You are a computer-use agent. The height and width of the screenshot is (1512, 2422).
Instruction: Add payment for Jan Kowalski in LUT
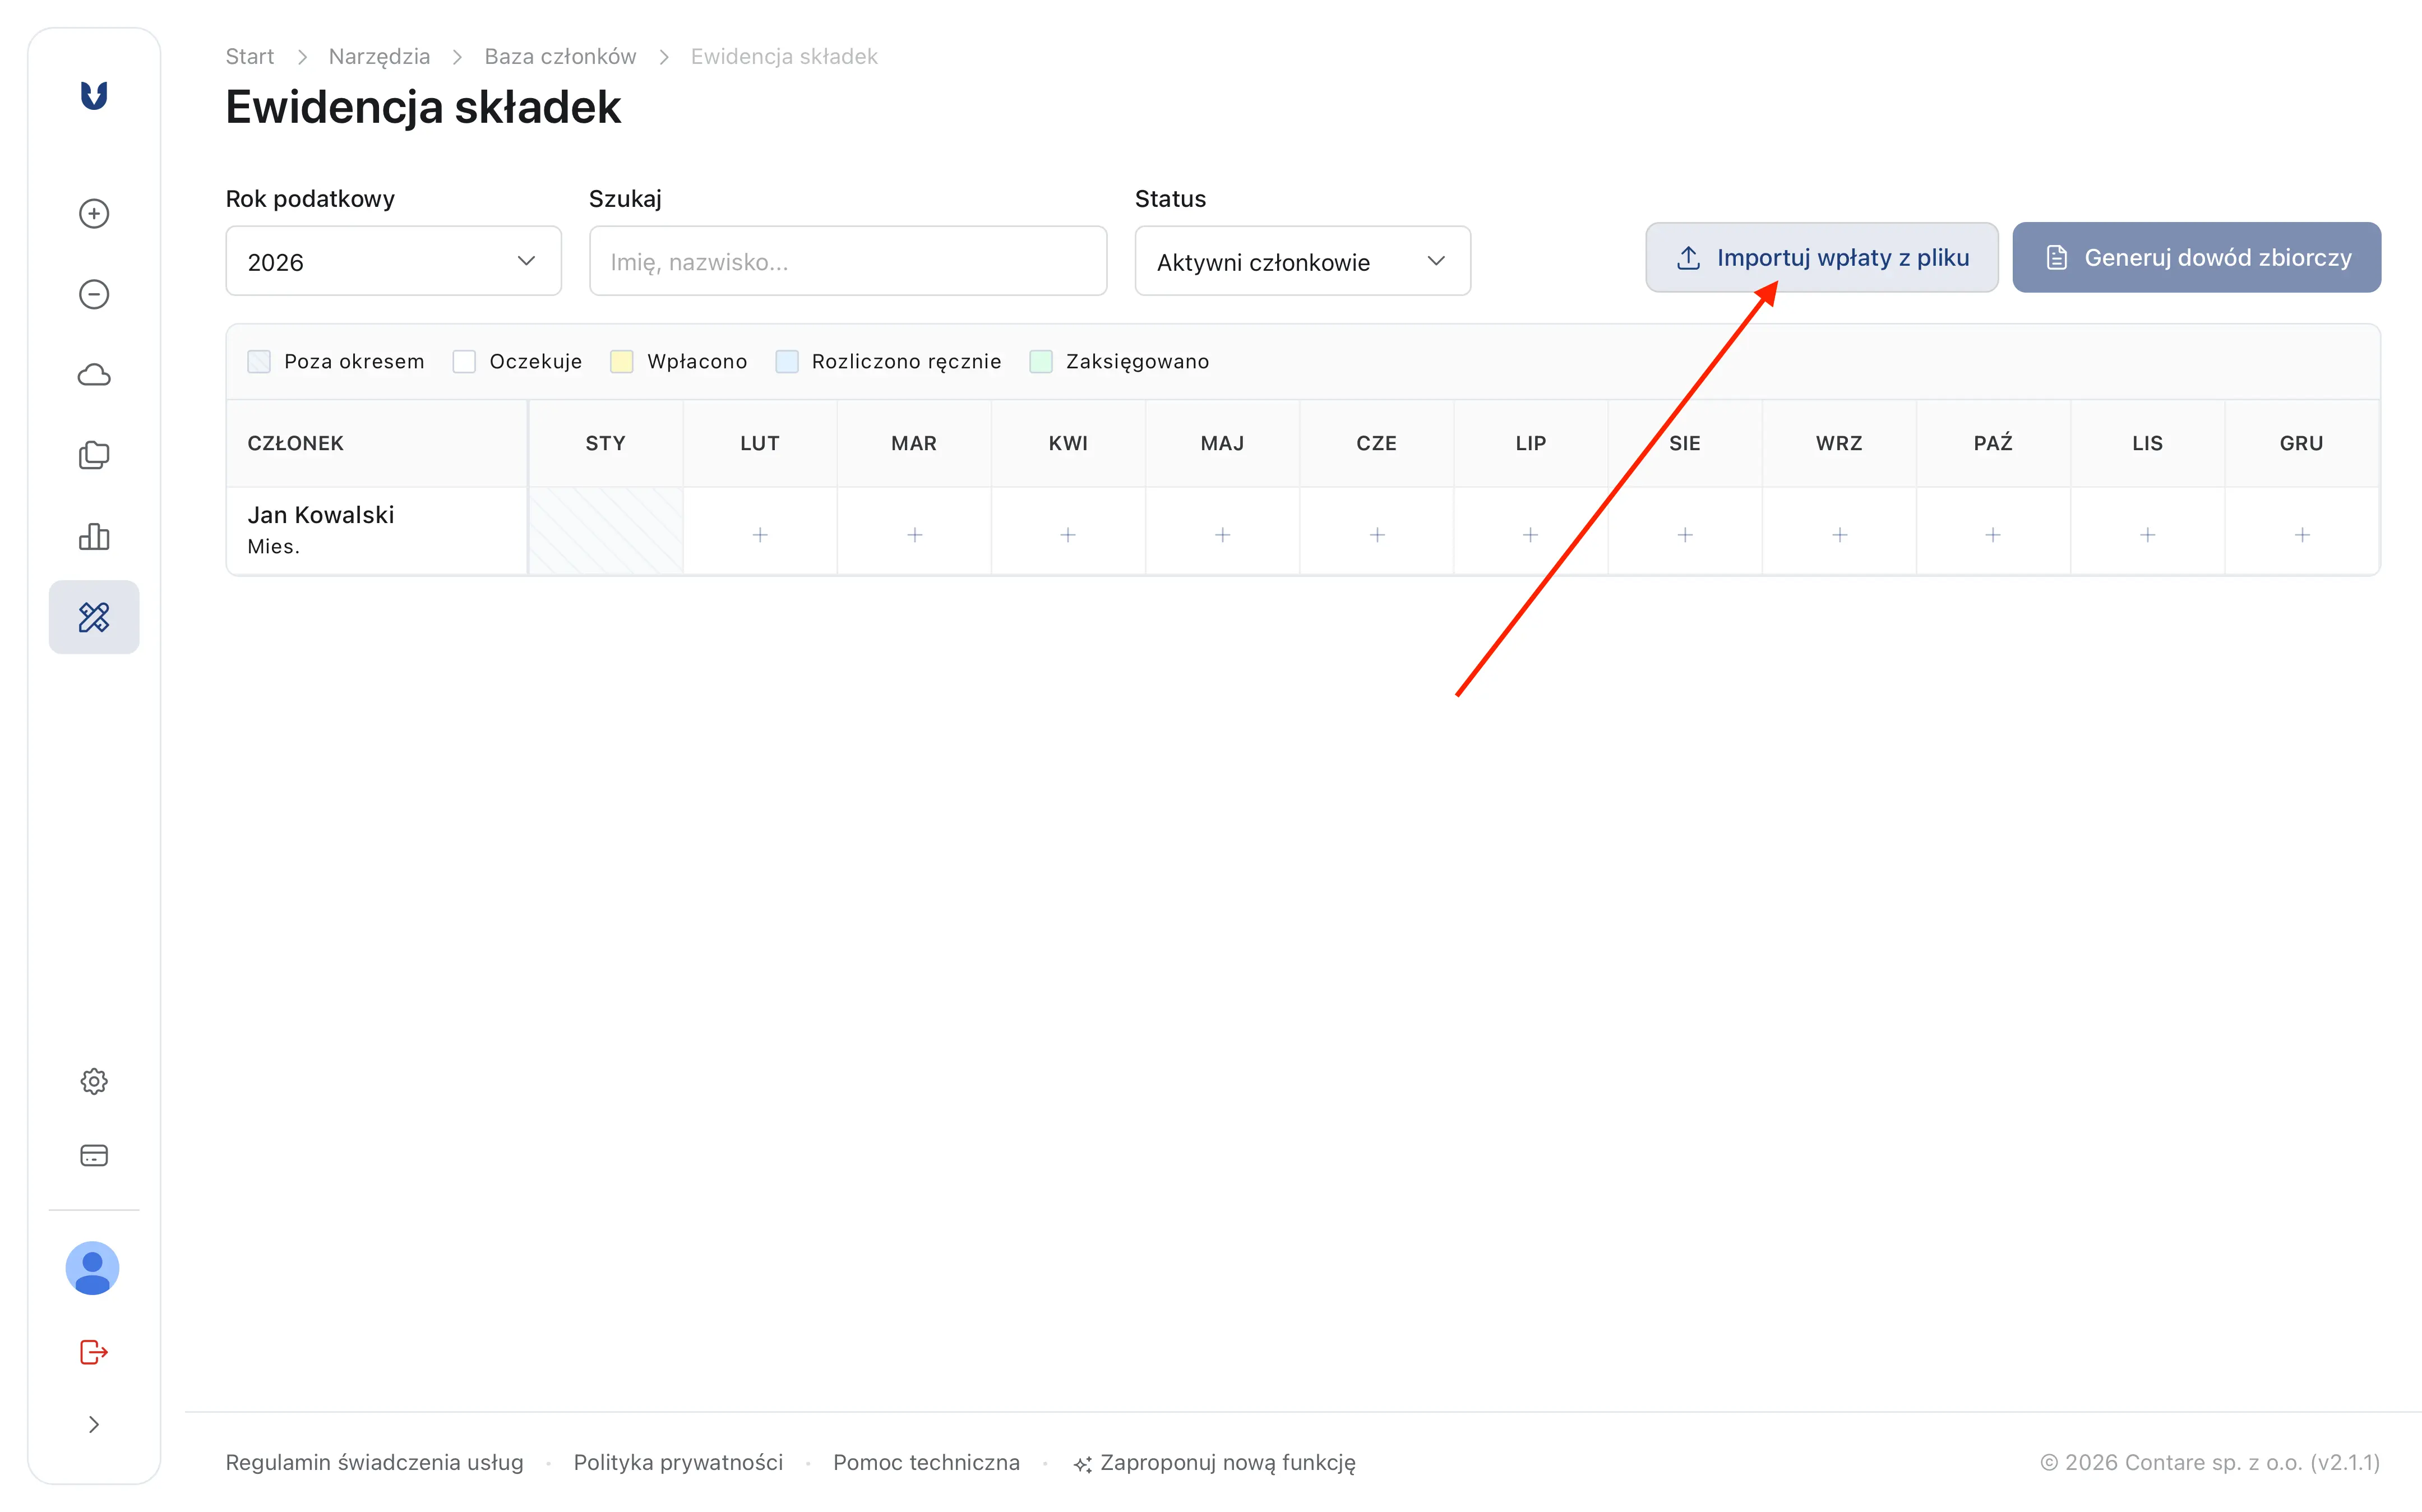[760, 535]
